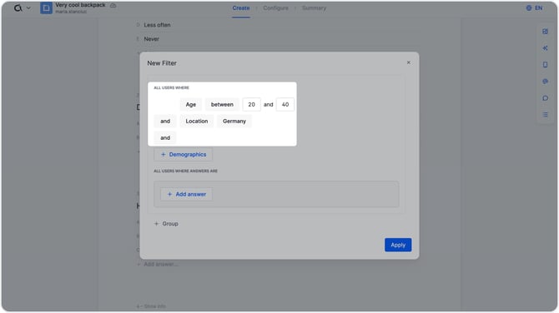Screen dimensions: 559x313
Task: Open the top right sidebar icon
Action: pos(545,32)
